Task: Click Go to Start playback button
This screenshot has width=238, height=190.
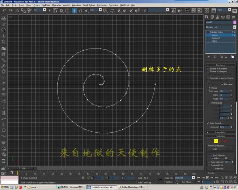Action: coord(199,178)
